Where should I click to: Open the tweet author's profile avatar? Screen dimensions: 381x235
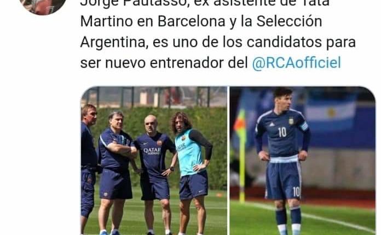tap(43, 5)
